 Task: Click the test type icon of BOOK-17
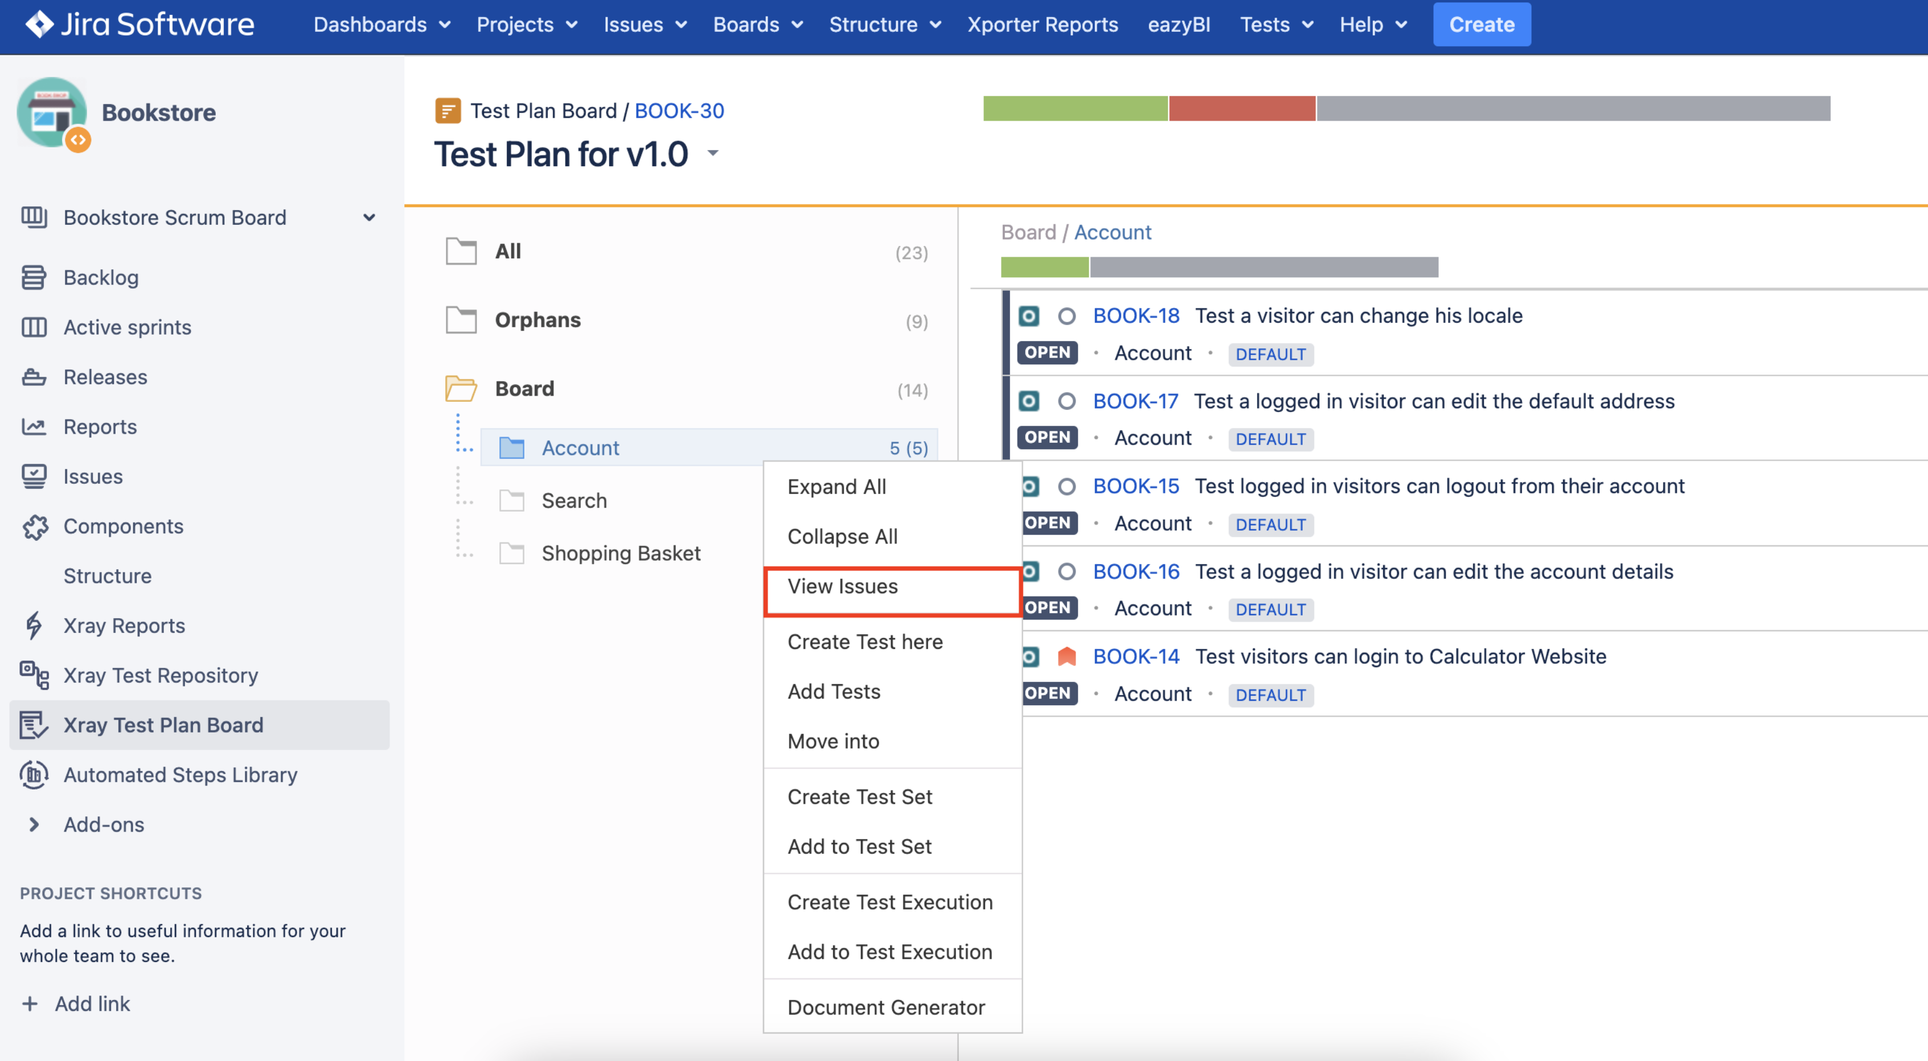(1029, 401)
